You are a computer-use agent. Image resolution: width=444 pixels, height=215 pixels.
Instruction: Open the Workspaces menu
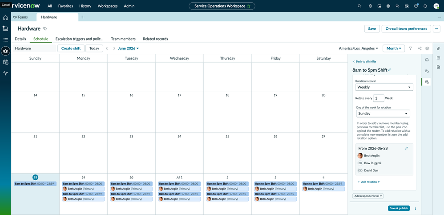pos(108,6)
